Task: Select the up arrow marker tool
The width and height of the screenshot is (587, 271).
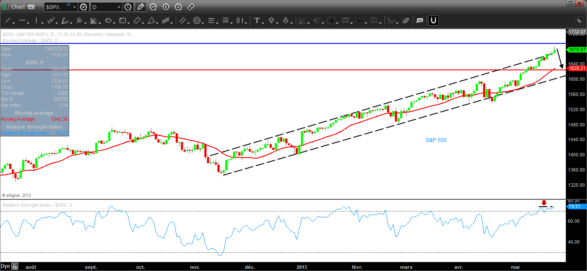Action: point(271,20)
